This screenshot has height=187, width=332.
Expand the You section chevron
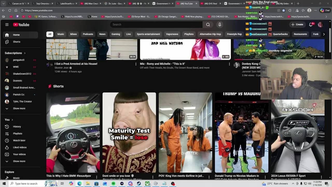[x=12, y=120]
